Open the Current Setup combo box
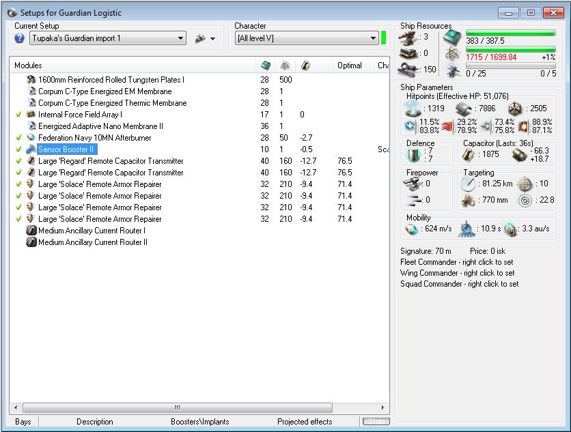 coord(108,38)
